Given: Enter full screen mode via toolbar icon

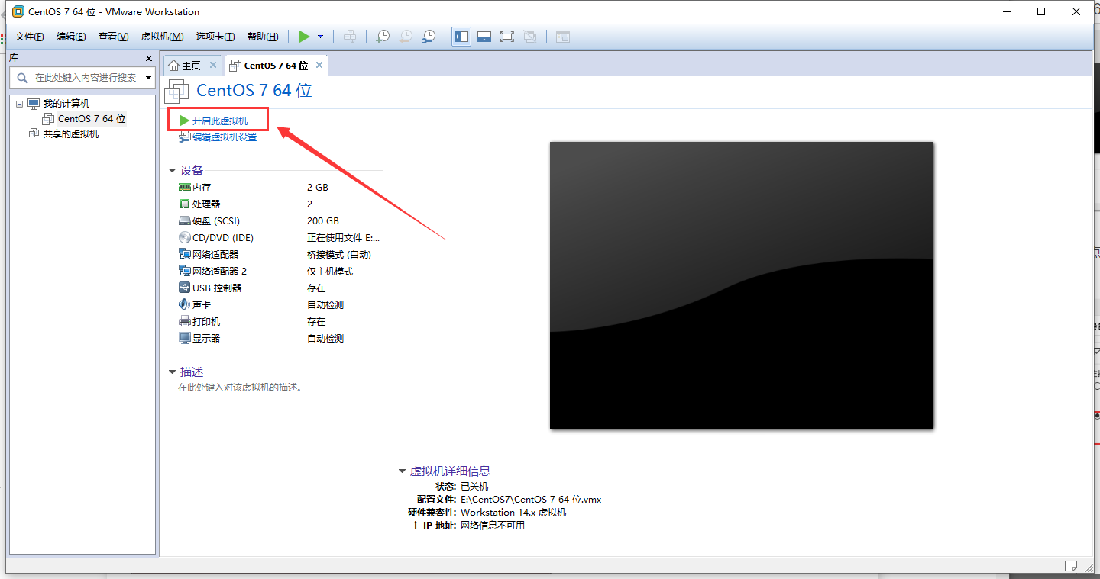Looking at the screenshot, I should tap(507, 36).
